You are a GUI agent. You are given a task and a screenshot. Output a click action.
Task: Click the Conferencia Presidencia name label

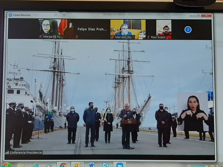click(26, 153)
